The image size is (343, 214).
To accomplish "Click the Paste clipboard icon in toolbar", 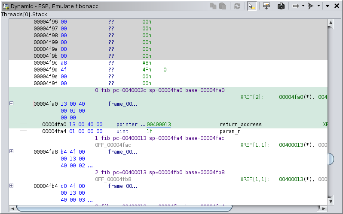I will (x=223, y=6).
